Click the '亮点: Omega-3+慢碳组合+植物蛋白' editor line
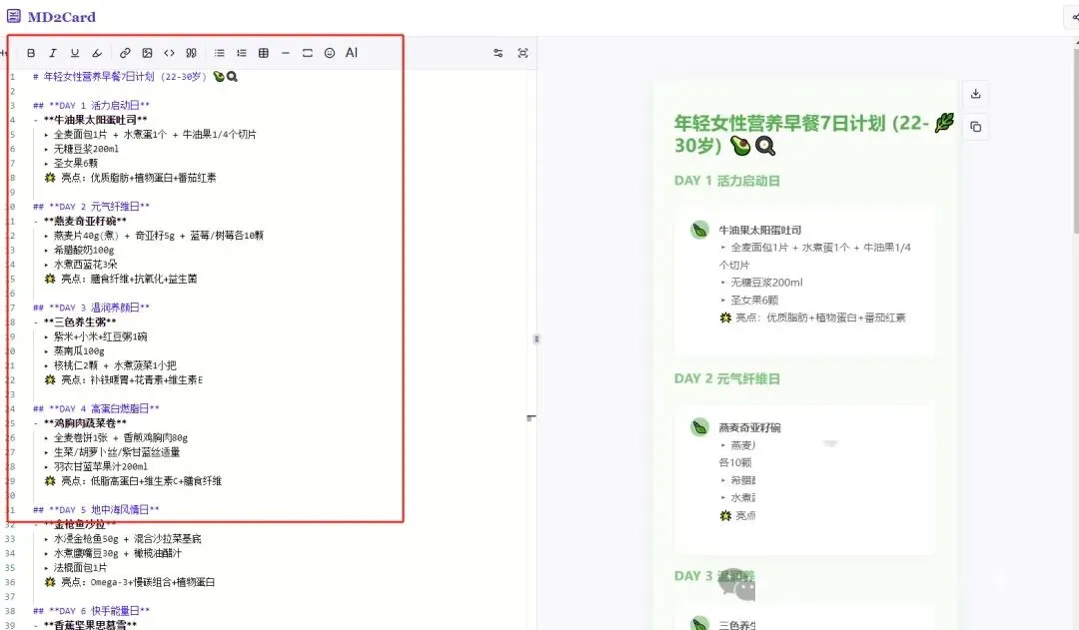1079x630 pixels. click(130, 582)
